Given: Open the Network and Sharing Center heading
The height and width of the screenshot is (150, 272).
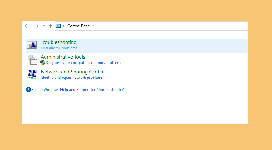Looking at the screenshot, I should 72,72.
